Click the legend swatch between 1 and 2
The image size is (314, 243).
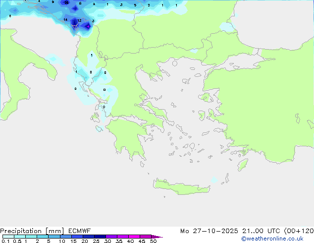point(31,237)
